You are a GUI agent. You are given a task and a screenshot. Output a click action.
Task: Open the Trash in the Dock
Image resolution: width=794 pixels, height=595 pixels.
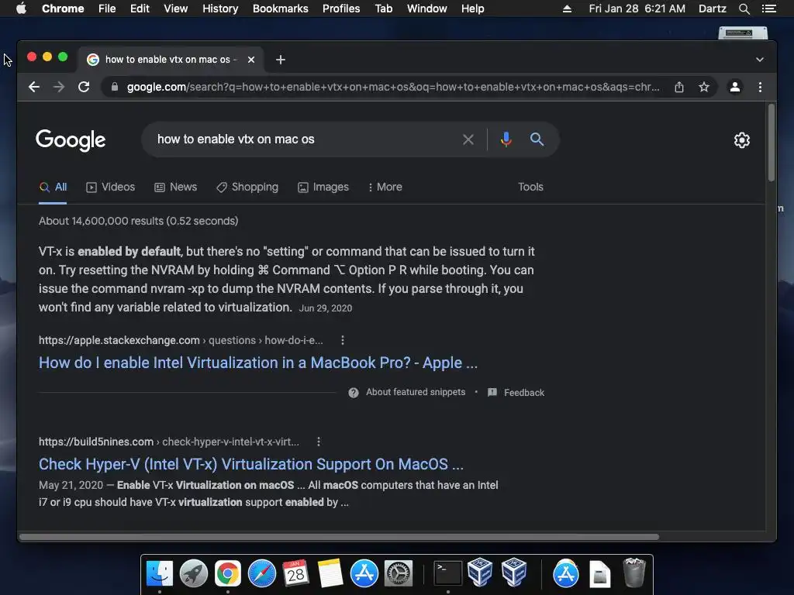(634, 573)
